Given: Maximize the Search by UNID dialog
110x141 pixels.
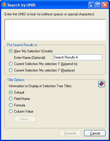Looking at the screenshot, I should pyautogui.click(x=98, y=5).
